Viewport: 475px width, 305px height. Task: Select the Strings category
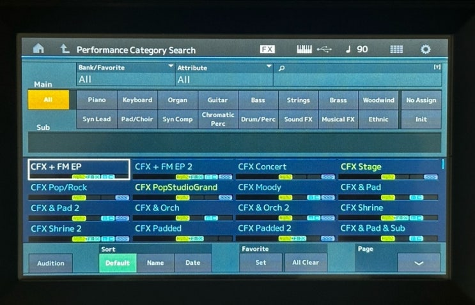pyautogui.click(x=298, y=100)
